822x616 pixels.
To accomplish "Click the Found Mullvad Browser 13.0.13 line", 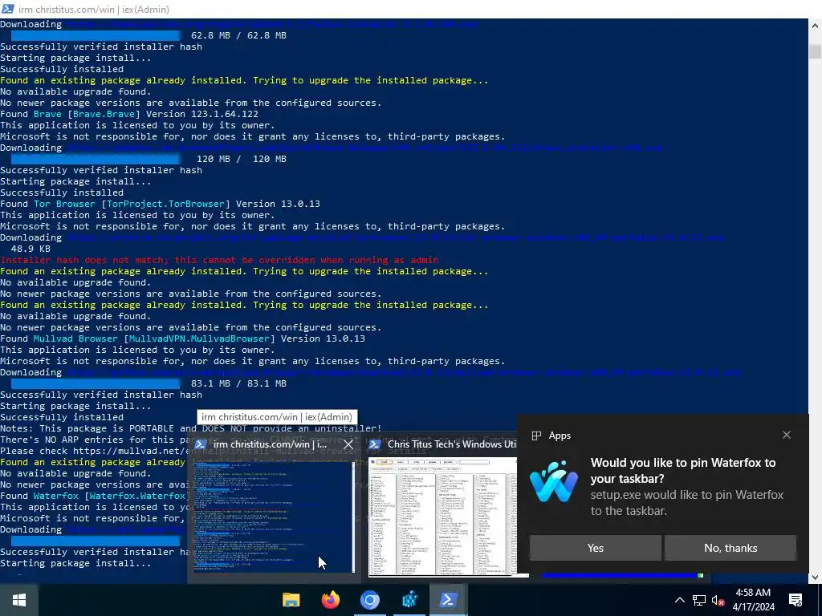I will coord(182,338).
